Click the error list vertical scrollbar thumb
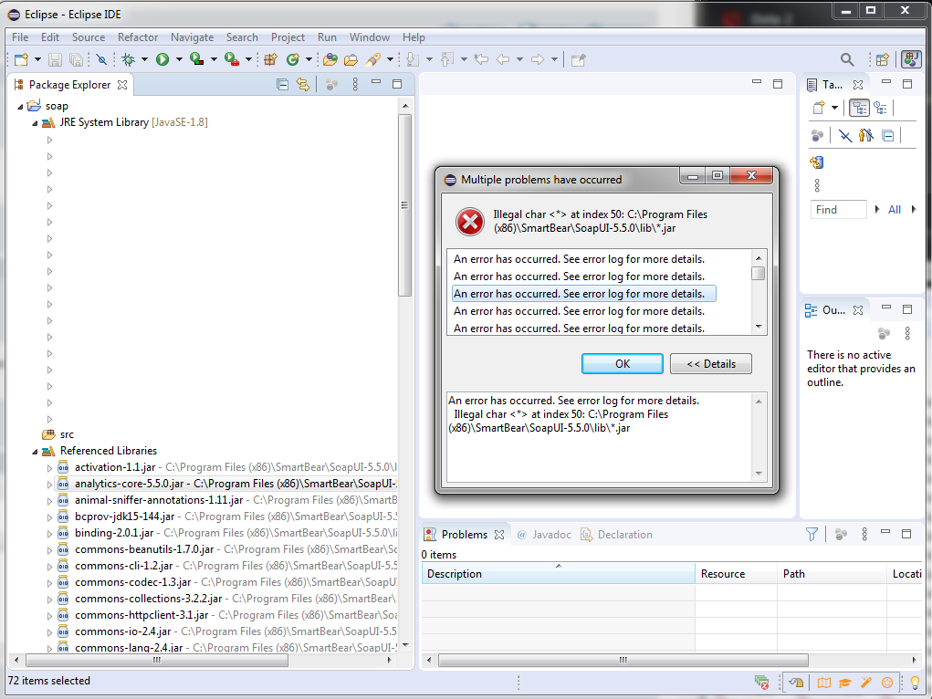932x699 pixels. [758, 274]
